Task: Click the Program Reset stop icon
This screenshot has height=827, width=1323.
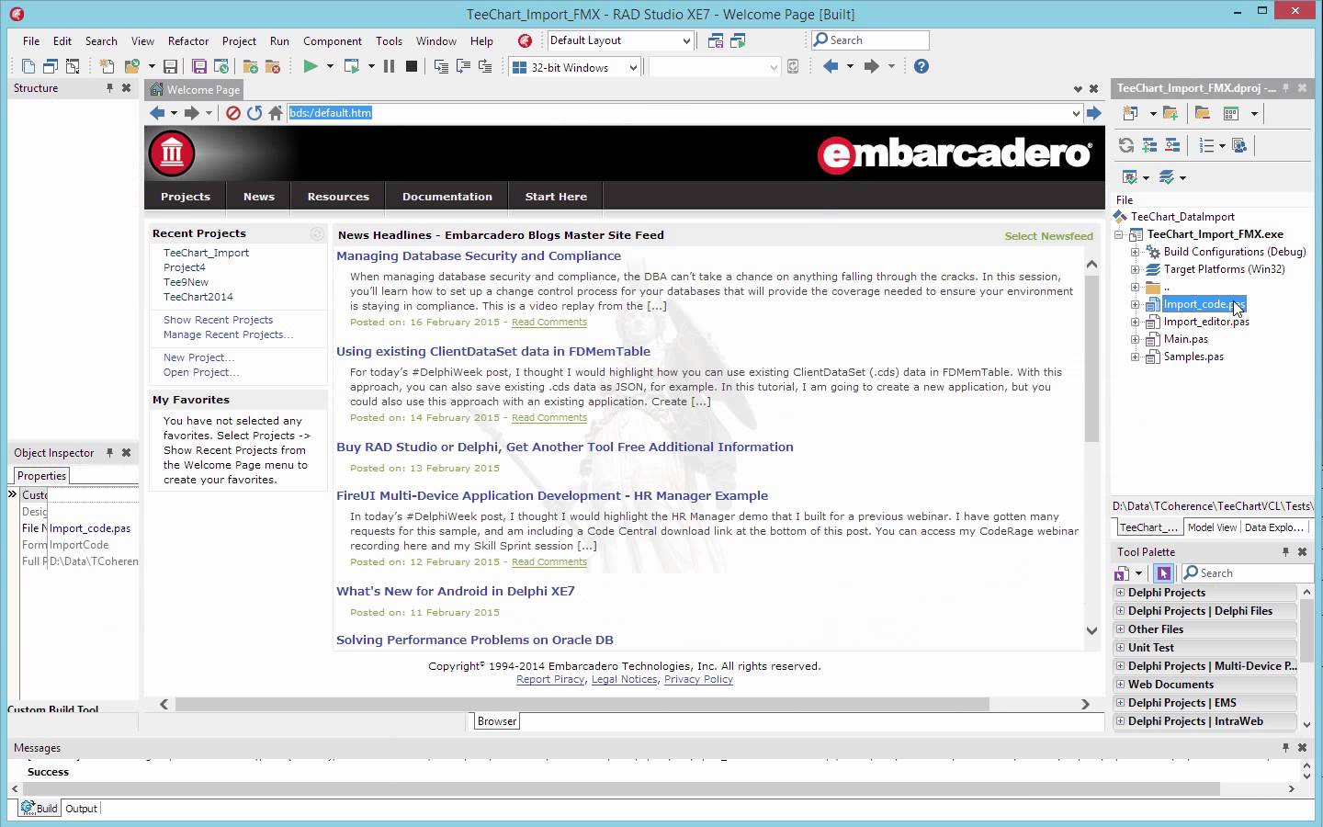Action: 412,66
